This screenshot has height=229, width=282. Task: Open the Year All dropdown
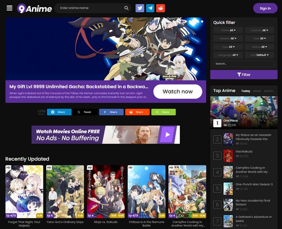(260, 38)
